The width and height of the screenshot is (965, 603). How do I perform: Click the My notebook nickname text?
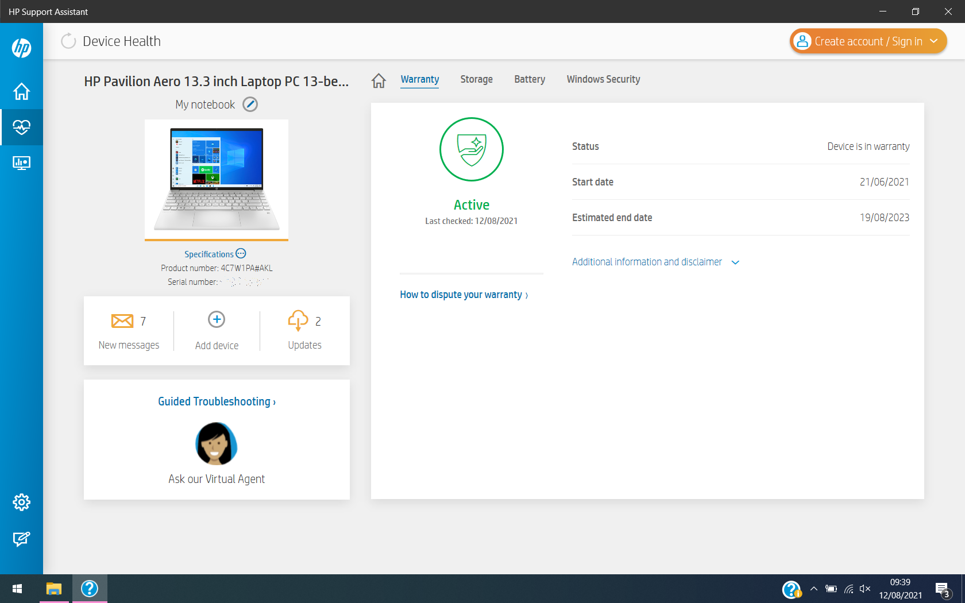click(205, 105)
